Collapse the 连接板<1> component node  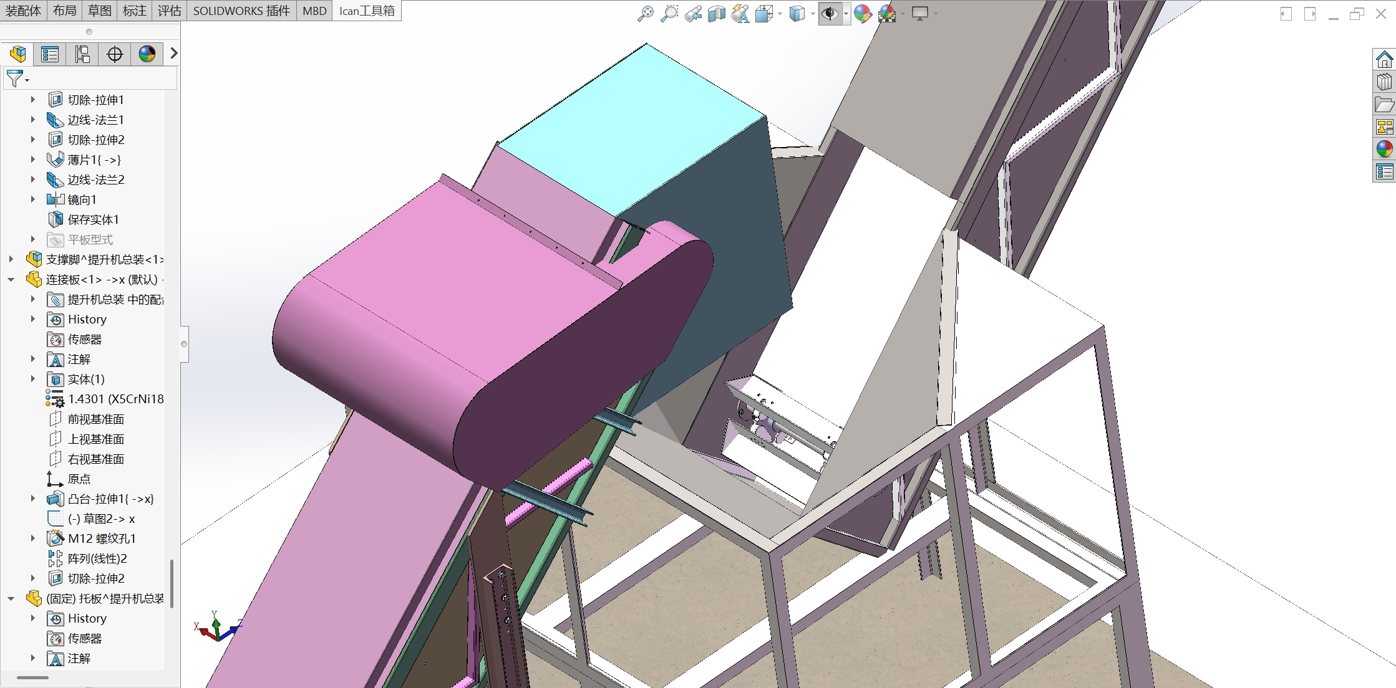pos(11,279)
